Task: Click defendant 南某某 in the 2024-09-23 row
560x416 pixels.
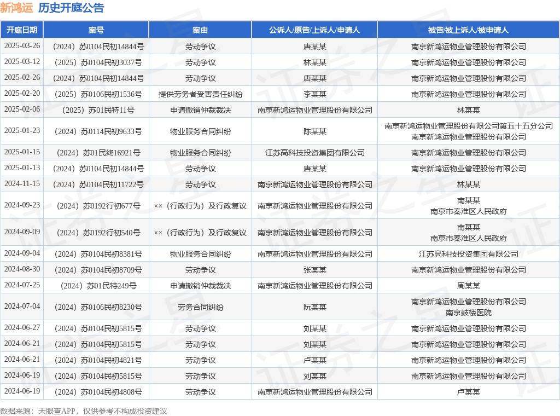Action: point(468,200)
